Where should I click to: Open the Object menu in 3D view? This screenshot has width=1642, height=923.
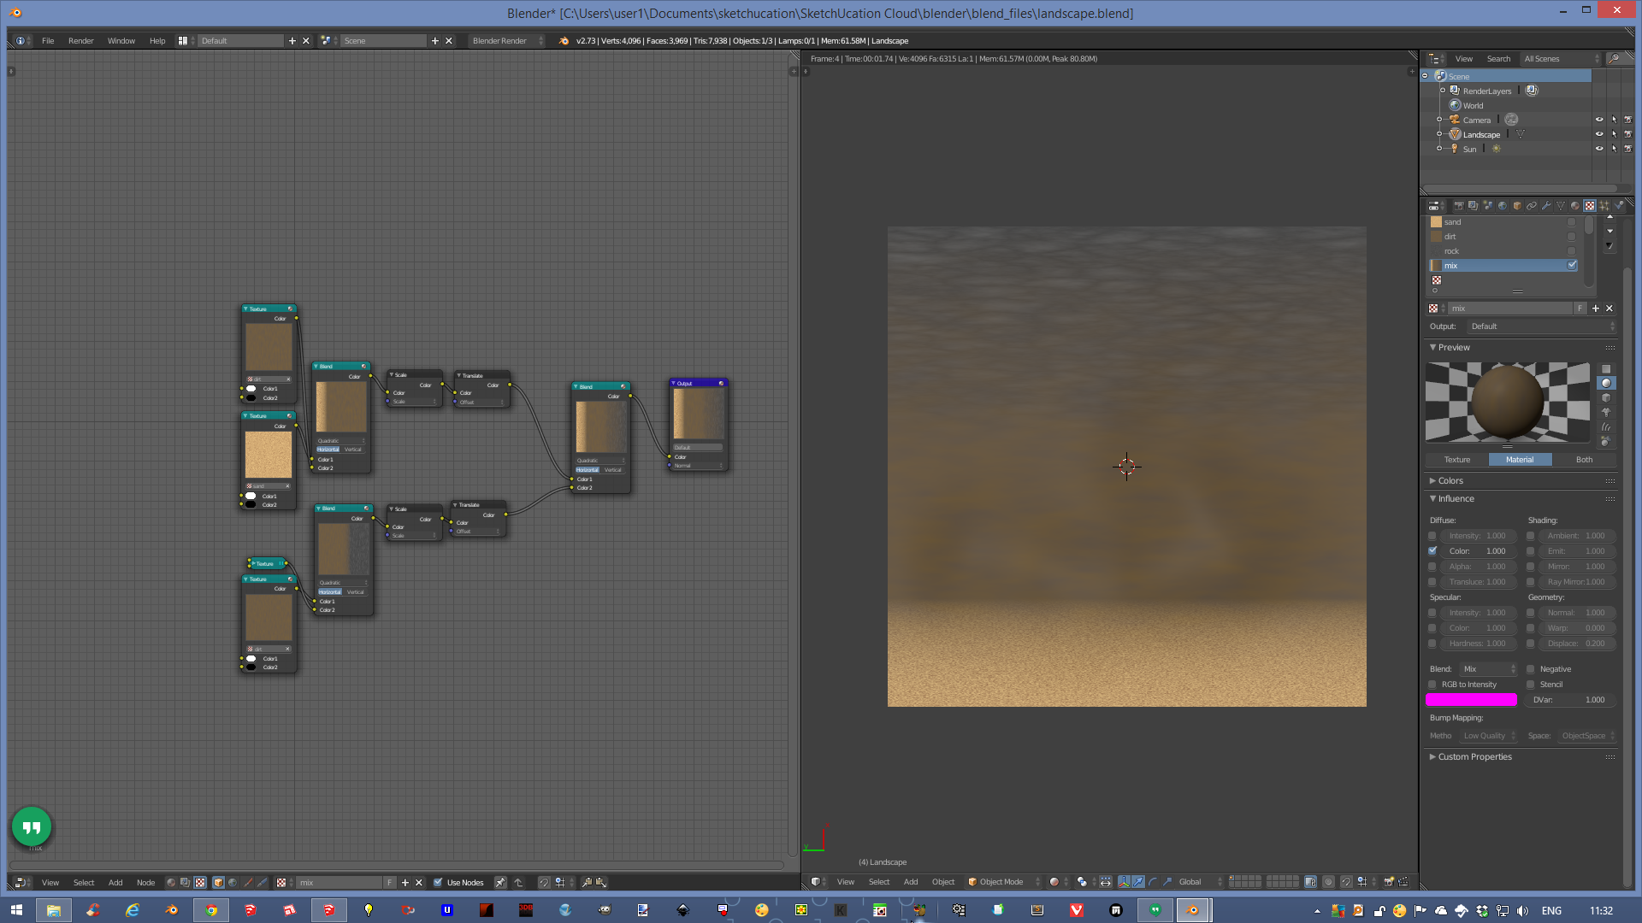point(943,883)
